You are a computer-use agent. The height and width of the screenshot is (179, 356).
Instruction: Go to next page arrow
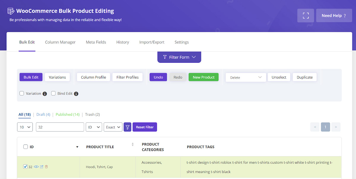[336, 127]
